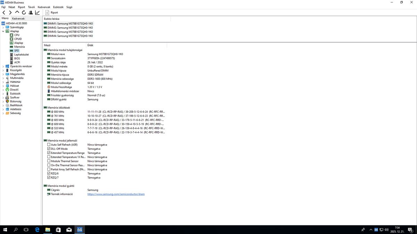
Task: Open the Fájl menu
Action: pyautogui.click(x=3, y=7)
